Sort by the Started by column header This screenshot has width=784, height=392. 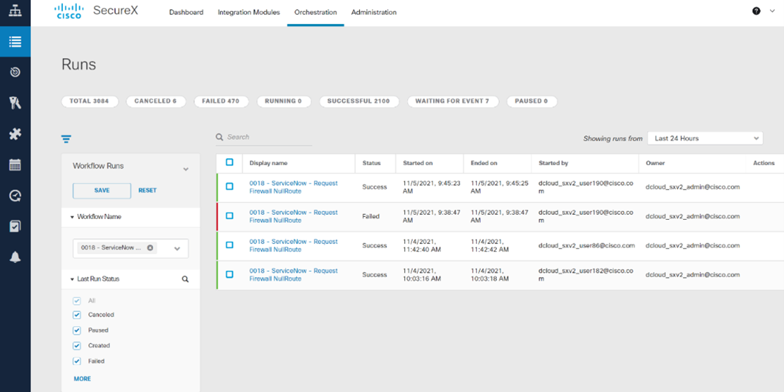tap(553, 163)
